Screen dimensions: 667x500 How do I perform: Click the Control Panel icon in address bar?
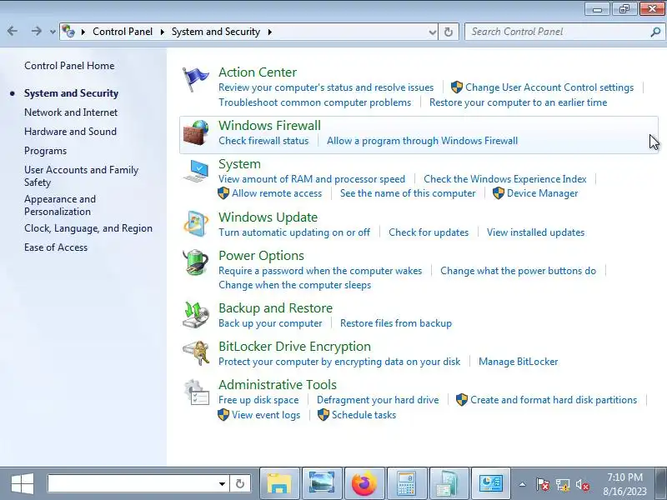click(68, 31)
